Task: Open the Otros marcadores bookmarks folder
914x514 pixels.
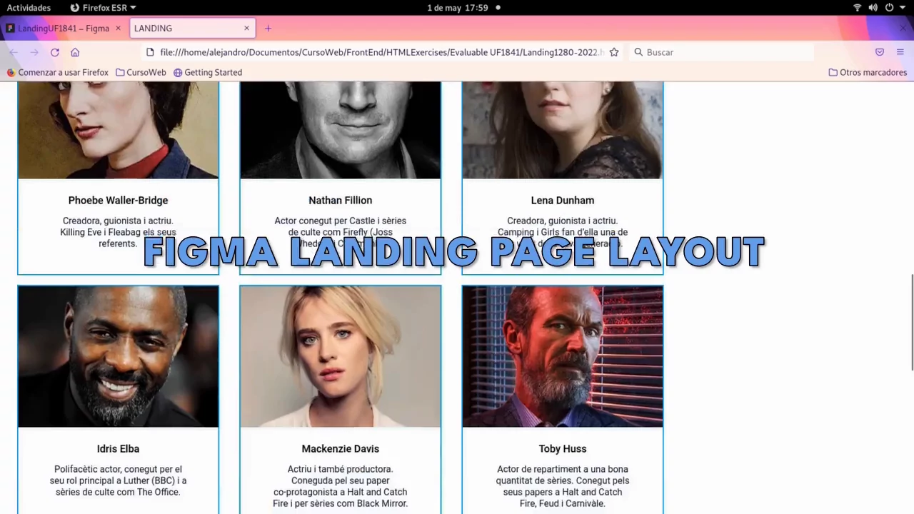Action: 868,72
